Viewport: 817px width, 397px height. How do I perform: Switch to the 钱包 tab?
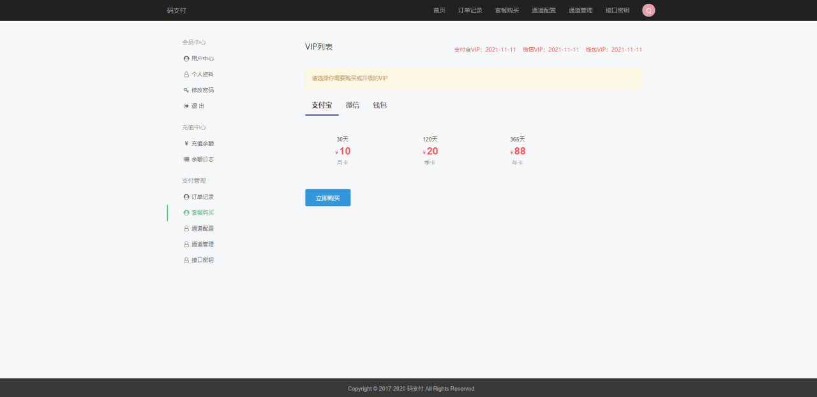380,105
